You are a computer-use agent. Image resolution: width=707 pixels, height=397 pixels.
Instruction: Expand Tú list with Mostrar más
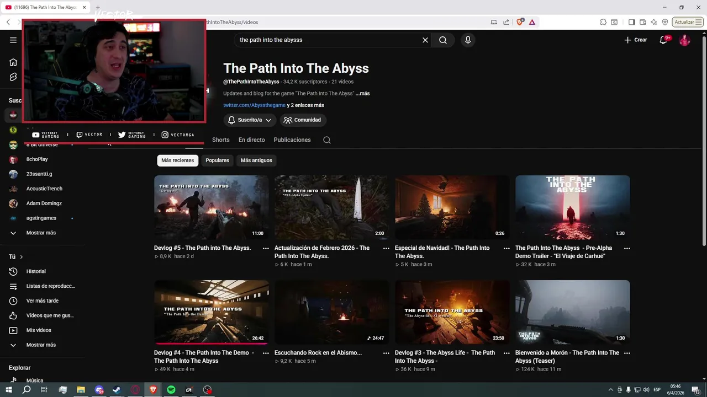tap(42, 345)
